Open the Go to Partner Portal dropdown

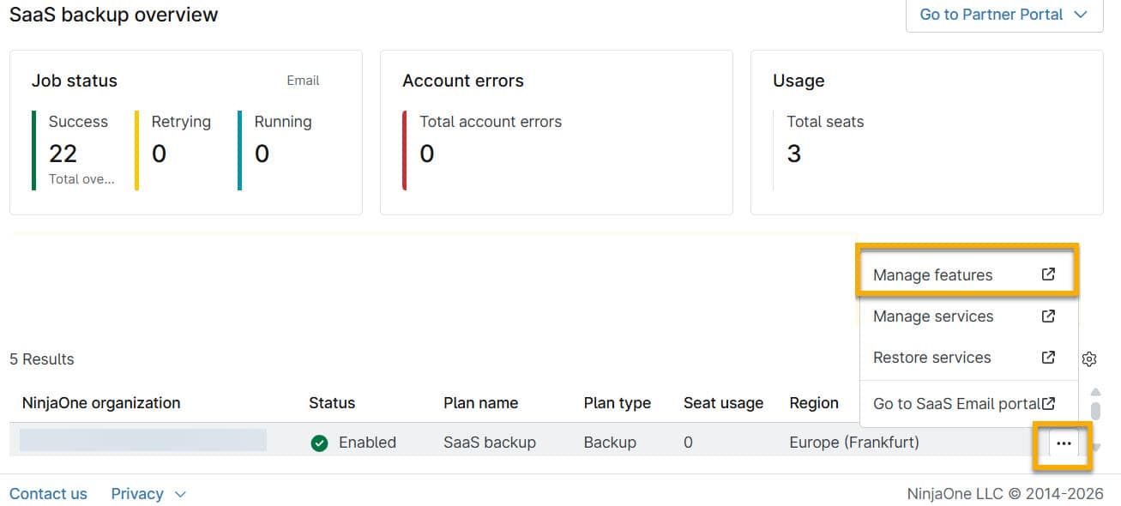tap(1003, 15)
